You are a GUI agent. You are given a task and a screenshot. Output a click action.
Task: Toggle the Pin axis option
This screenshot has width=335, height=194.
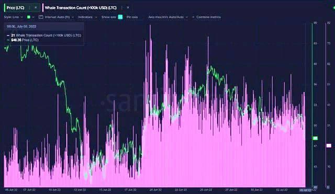132,17
